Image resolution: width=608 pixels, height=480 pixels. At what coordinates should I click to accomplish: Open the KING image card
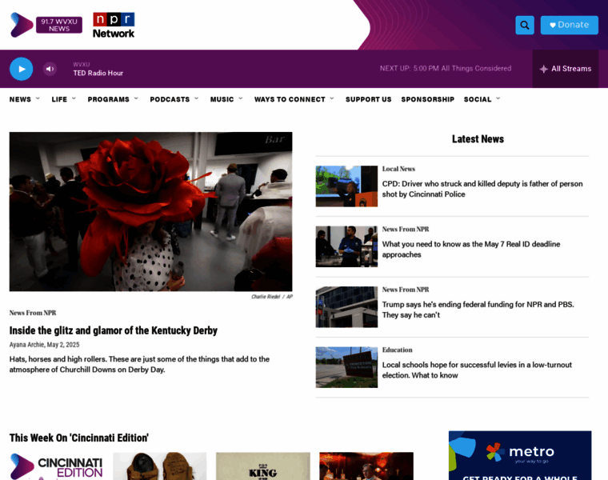263,466
